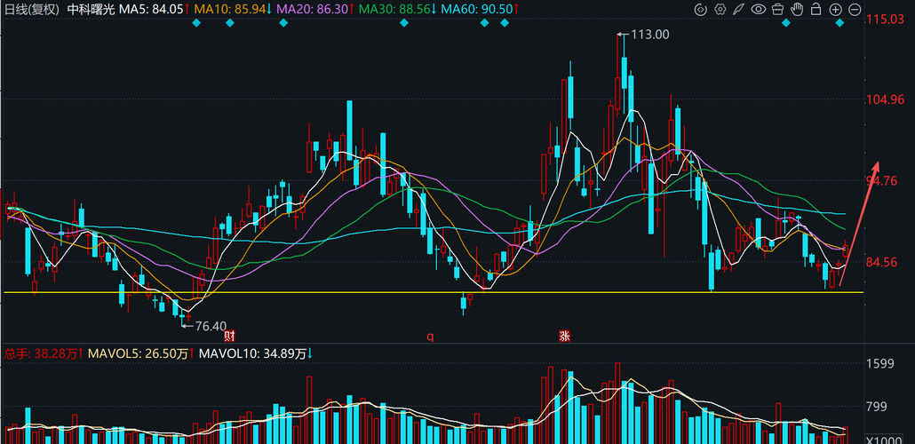
Task: Click the 115.03 price axis label
Action: click(x=884, y=20)
